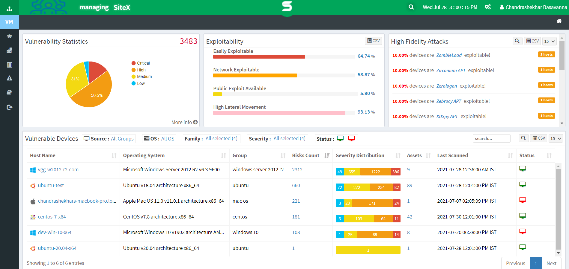
Task: Sort table by Last Scanned
Action: (475, 155)
